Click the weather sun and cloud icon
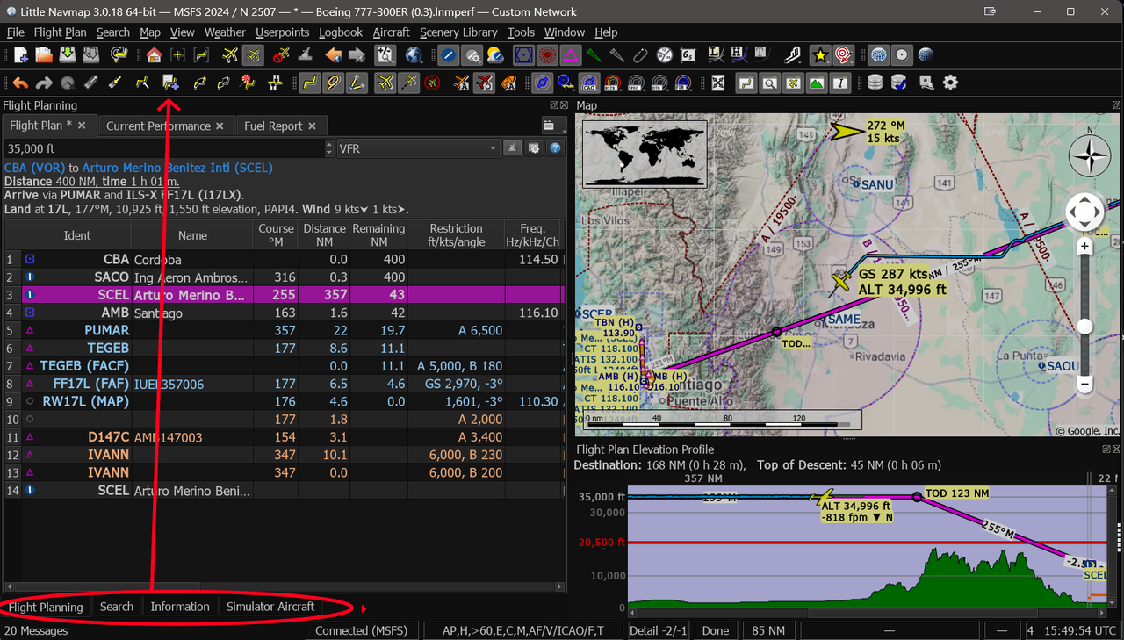Viewport: 1124px width, 640px height. (x=495, y=55)
